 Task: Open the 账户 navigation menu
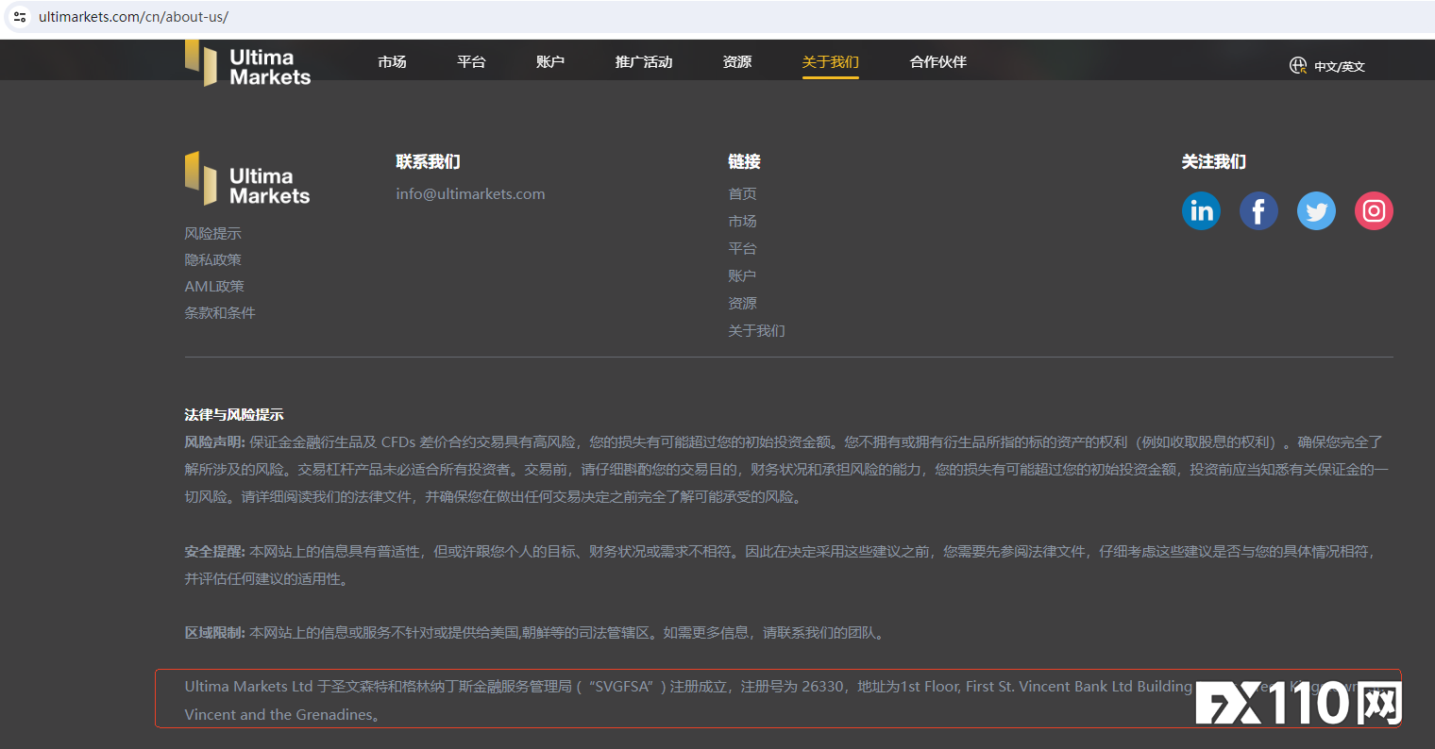tap(550, 62)
